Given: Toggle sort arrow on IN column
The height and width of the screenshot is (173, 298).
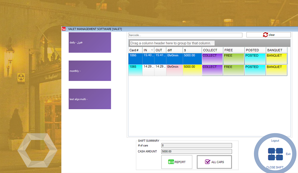Looking at the screenshot, I should [x=152, y=50].
